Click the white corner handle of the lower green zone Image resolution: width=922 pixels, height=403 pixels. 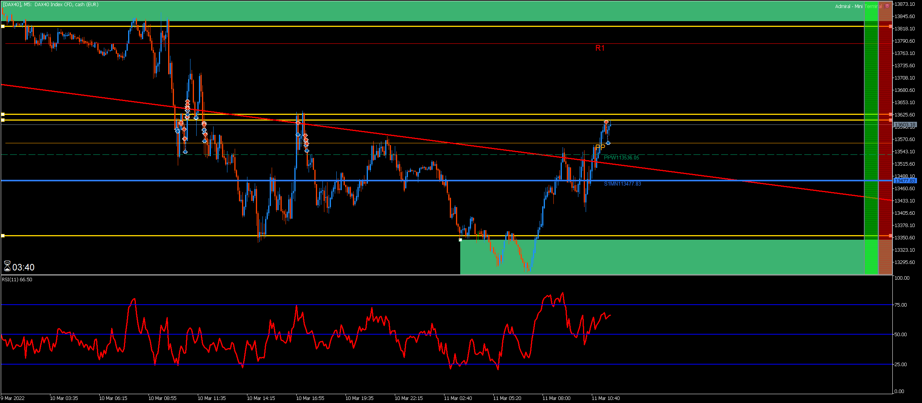pos(460,240)
